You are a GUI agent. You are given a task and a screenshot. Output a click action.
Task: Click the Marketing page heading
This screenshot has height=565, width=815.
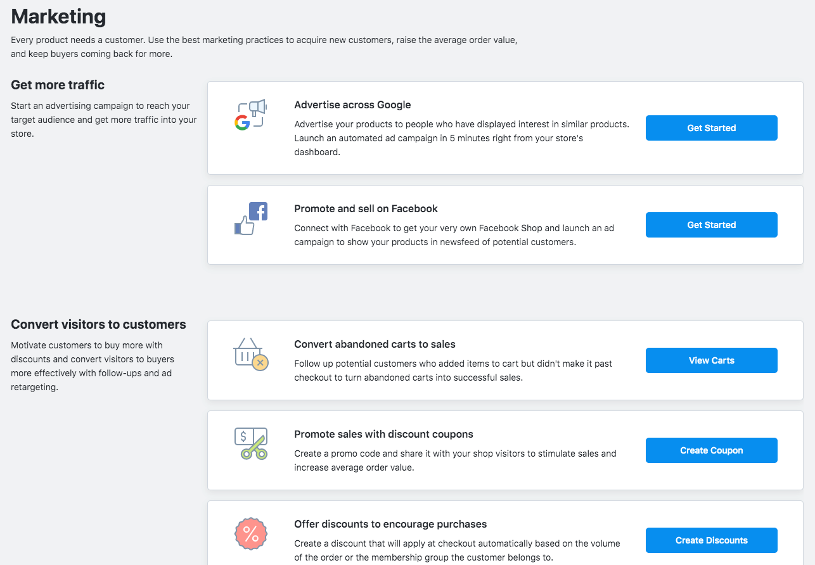point(58,16)
